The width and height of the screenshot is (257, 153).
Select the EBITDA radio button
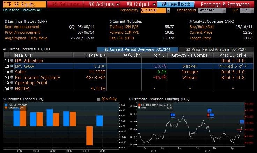coord(12,88)
